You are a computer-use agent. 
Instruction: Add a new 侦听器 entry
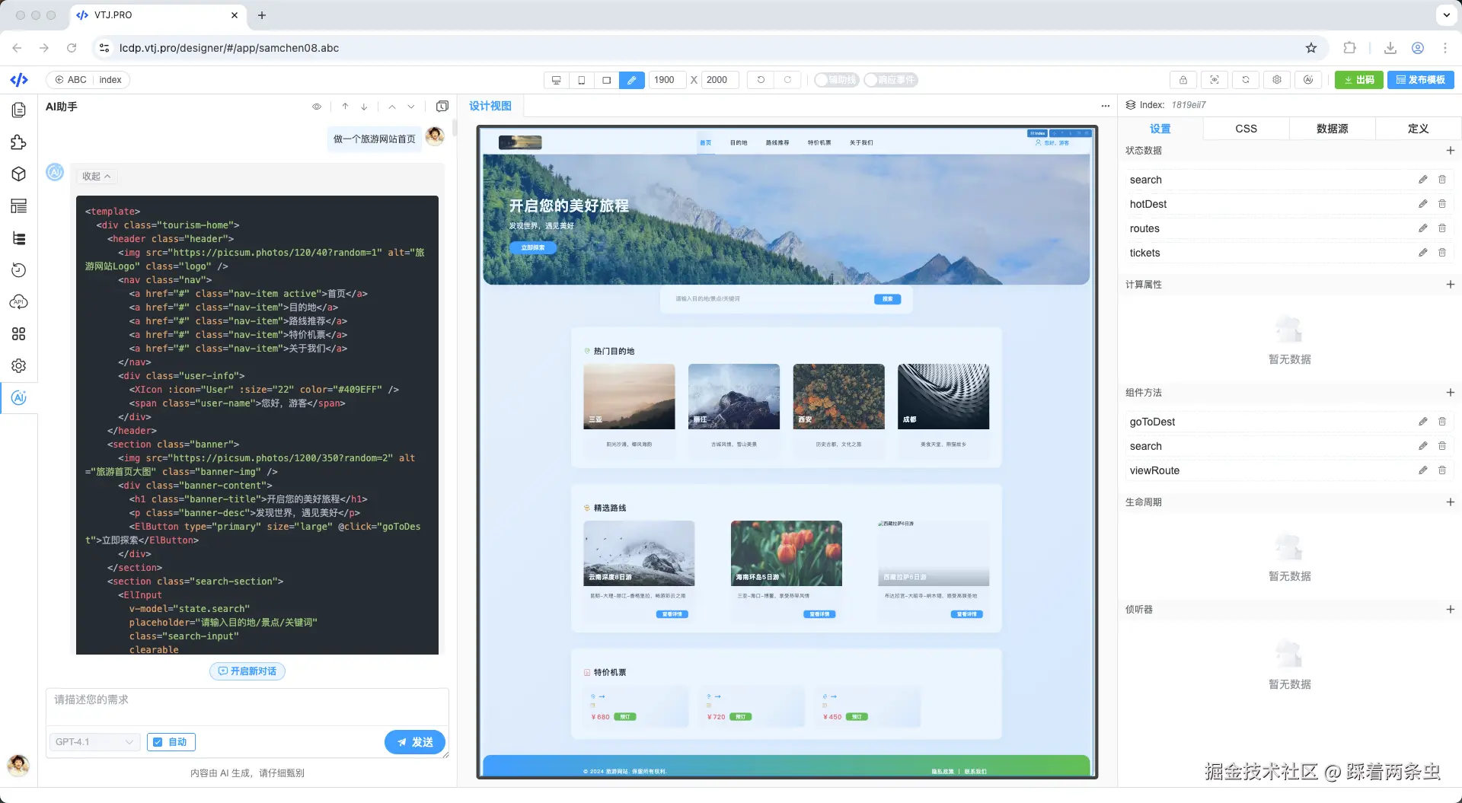pyautogui.click(x=1450, y=610)
